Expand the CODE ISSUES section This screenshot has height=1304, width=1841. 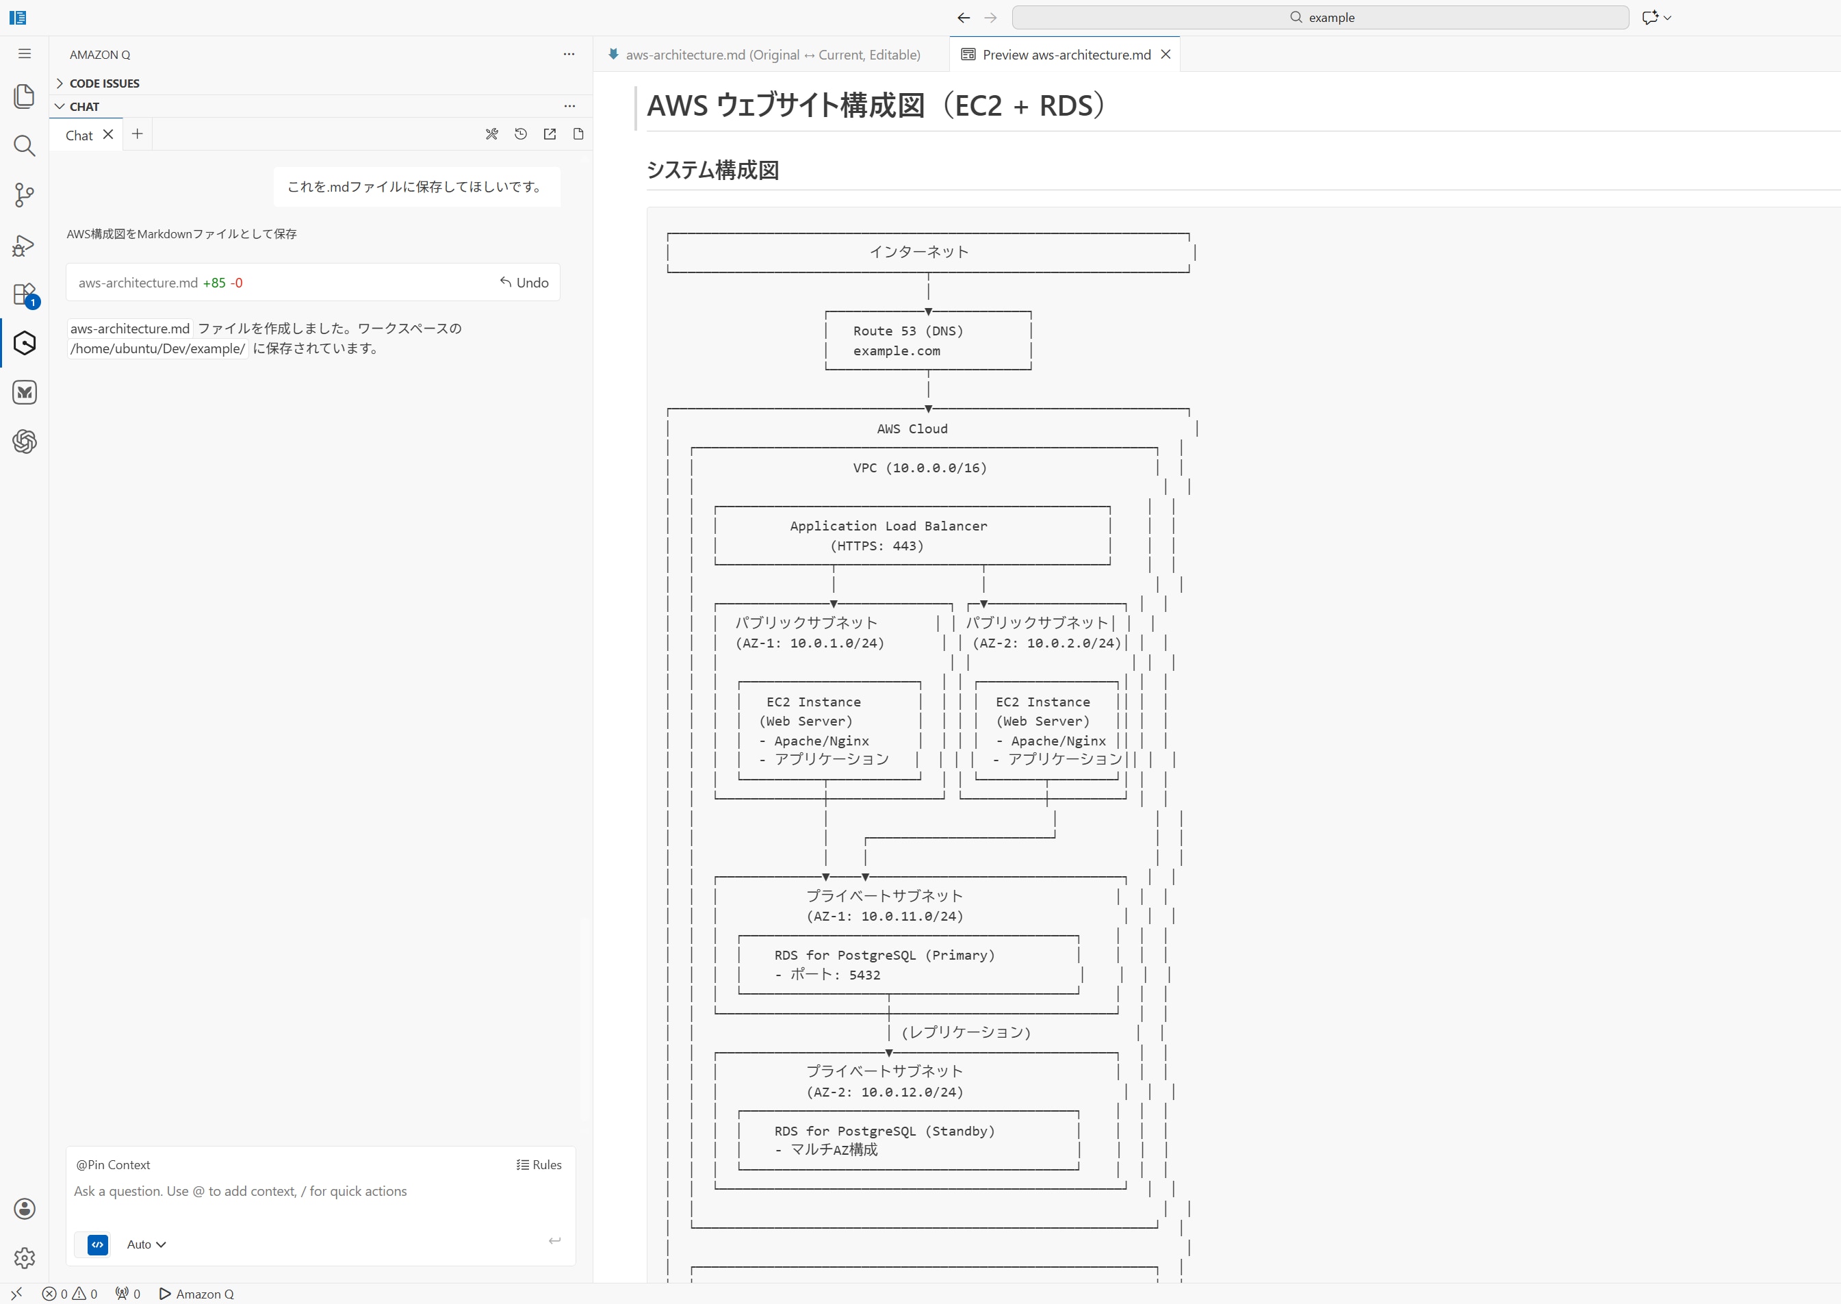[x=103, y=83]
